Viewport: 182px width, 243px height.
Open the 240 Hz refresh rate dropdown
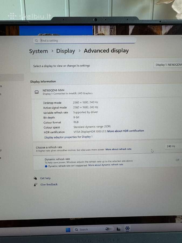(x=173, y=146)
